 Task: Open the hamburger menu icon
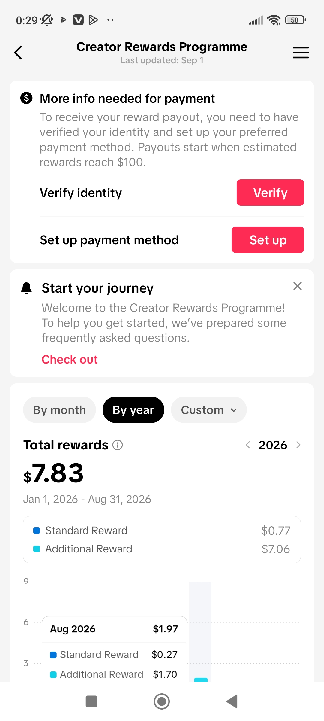(x=301, y=53)
